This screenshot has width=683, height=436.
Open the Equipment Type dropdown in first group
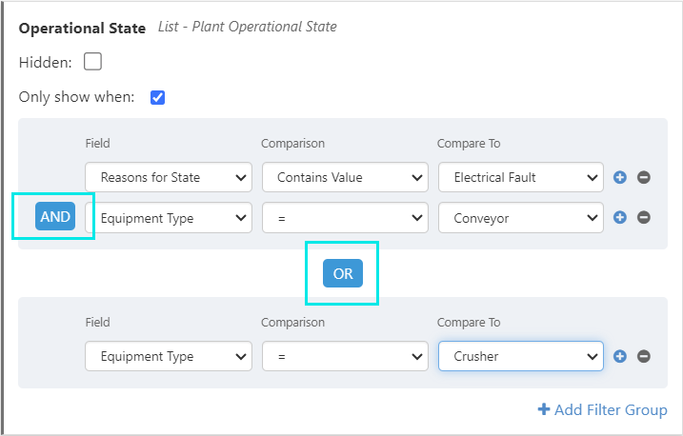click(169, 218)
